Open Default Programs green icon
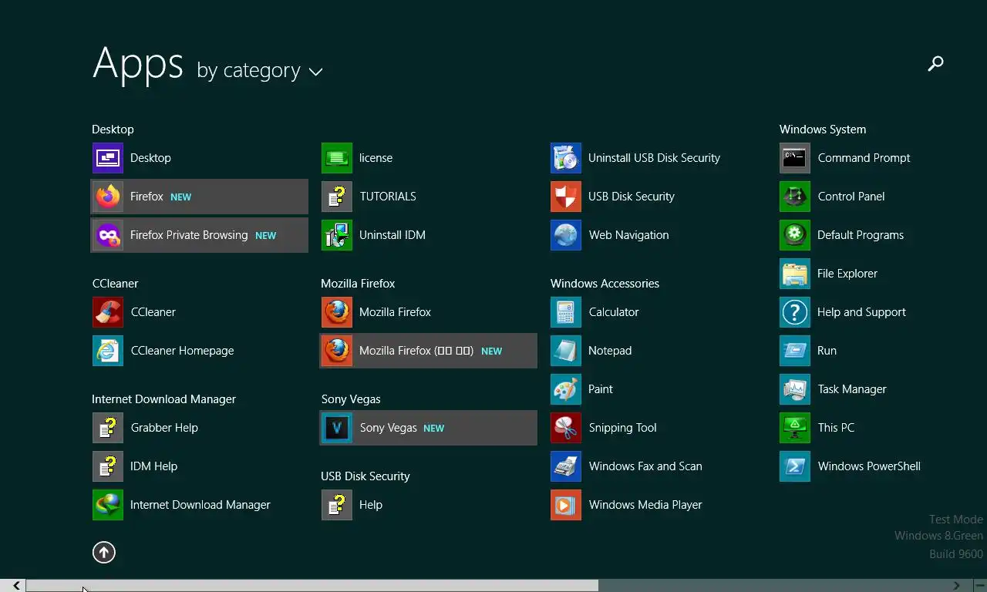 (795, 235)
